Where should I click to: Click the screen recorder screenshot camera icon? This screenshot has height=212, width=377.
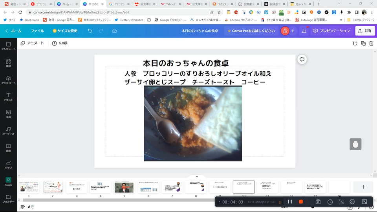click(318, 202)
